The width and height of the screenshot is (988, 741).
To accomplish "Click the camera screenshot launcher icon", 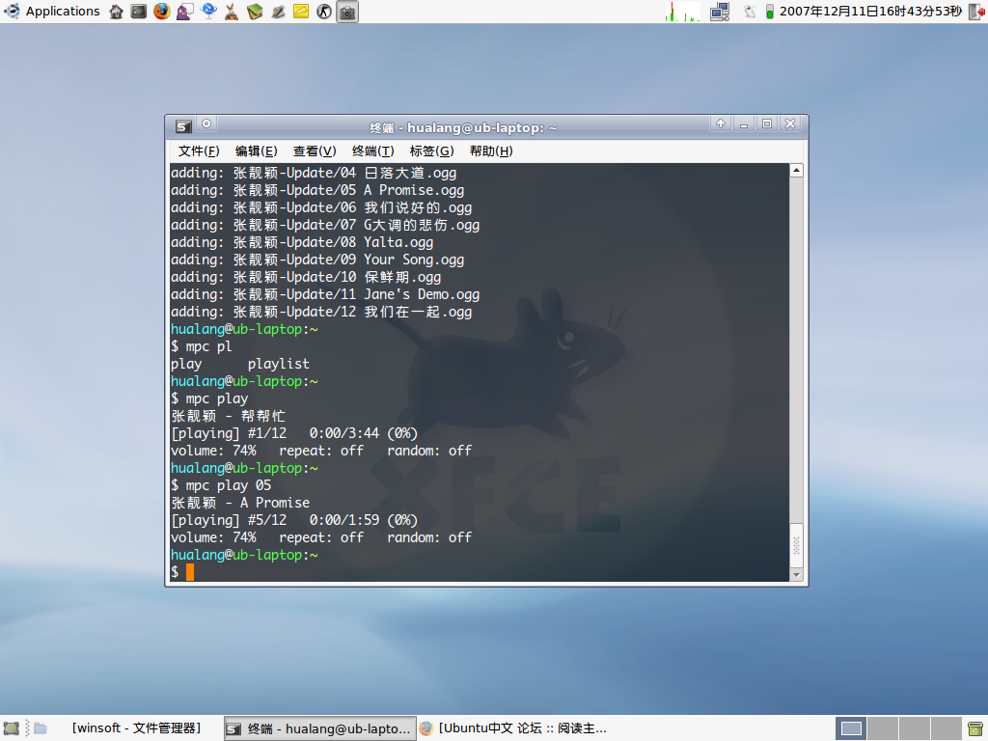I will click(x=347, y=12).
